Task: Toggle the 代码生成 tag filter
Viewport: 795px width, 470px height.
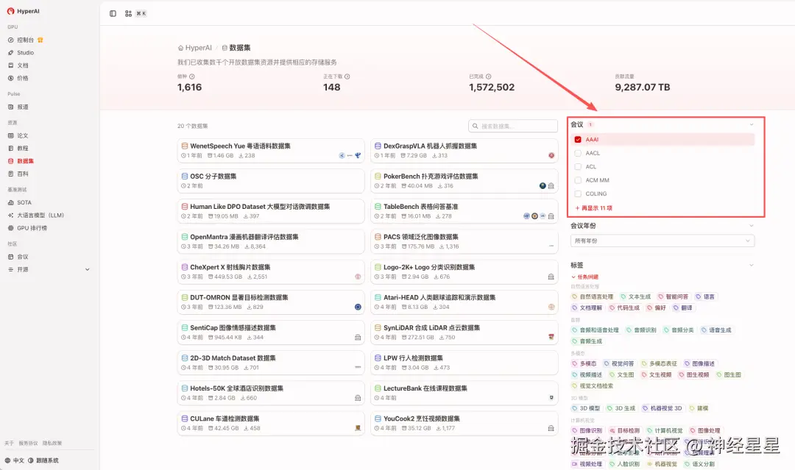Action: 625,308
